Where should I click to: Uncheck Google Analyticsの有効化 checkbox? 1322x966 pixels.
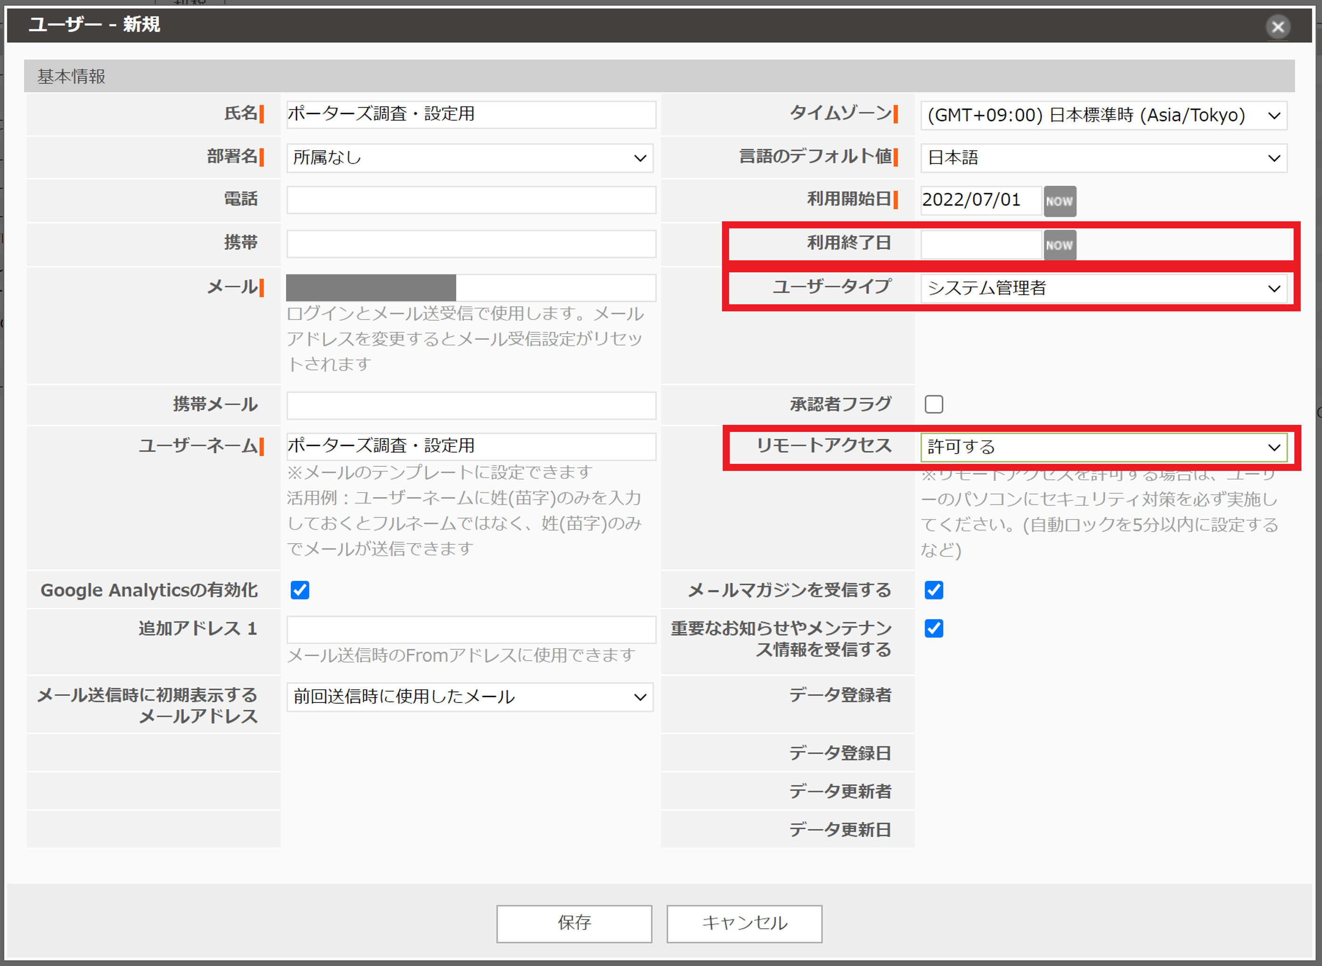(x=300, y=590)
